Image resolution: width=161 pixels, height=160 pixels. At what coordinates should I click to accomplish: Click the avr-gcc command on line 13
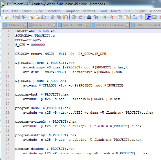point(73,85)
